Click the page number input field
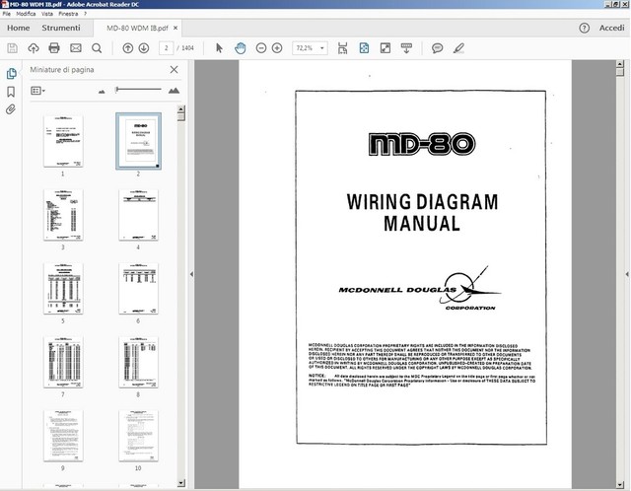 point(166,48)
